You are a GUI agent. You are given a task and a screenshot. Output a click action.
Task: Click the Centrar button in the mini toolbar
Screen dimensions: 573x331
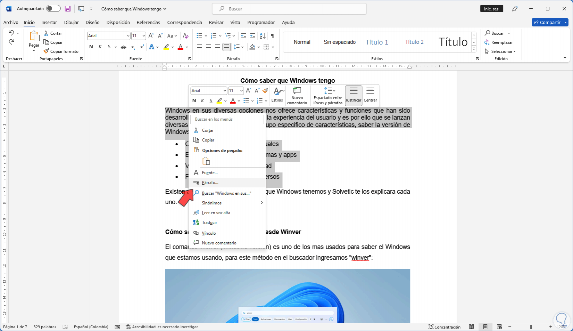pos(370,96)
